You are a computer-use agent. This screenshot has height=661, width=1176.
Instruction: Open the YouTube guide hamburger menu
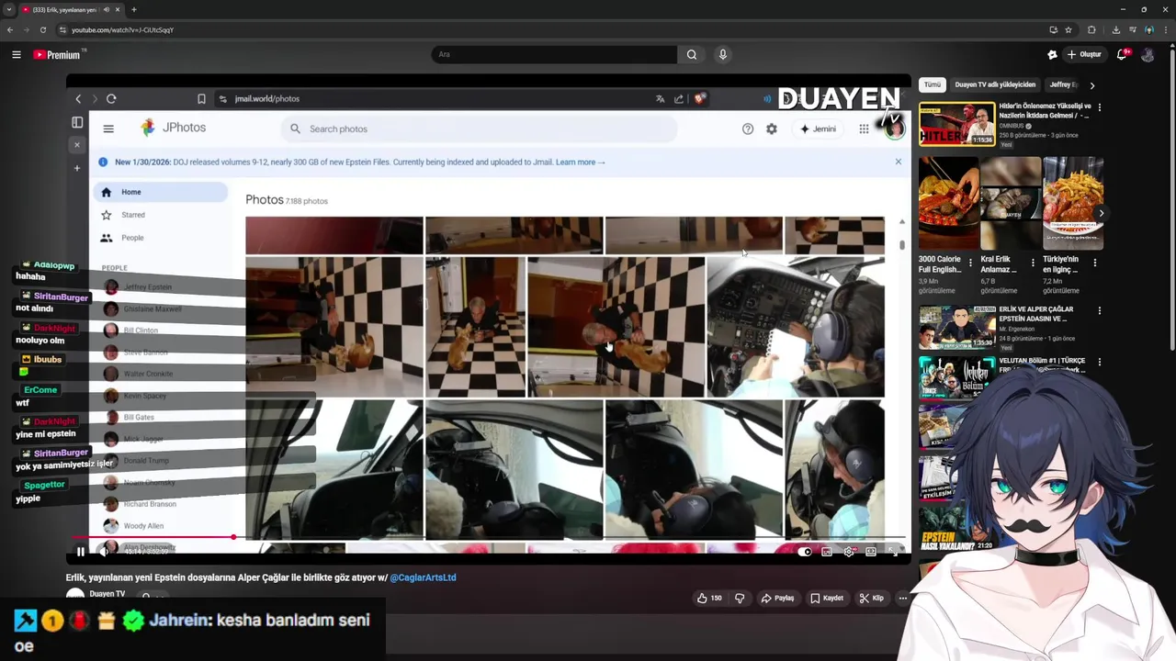tap(17, 55)
